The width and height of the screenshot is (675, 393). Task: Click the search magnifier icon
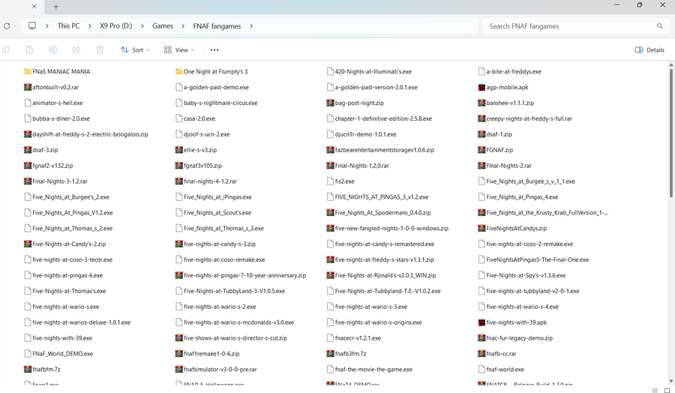pos(659,25)
